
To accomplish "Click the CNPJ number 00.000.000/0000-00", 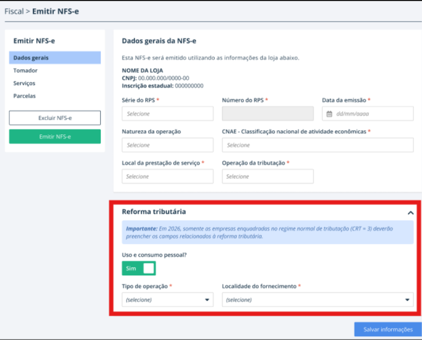I will 163,78.
